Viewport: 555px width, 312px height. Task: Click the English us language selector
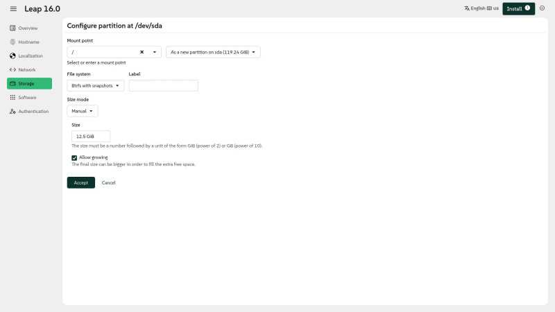click(481, 8)
